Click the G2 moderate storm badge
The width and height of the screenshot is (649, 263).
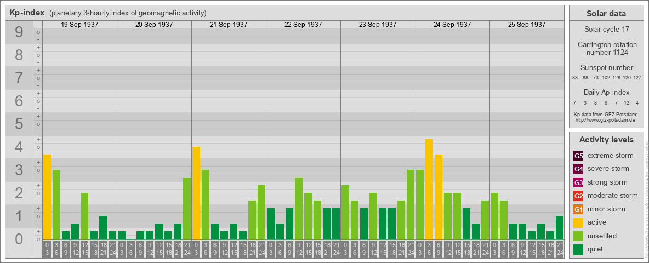click(578, 196)
